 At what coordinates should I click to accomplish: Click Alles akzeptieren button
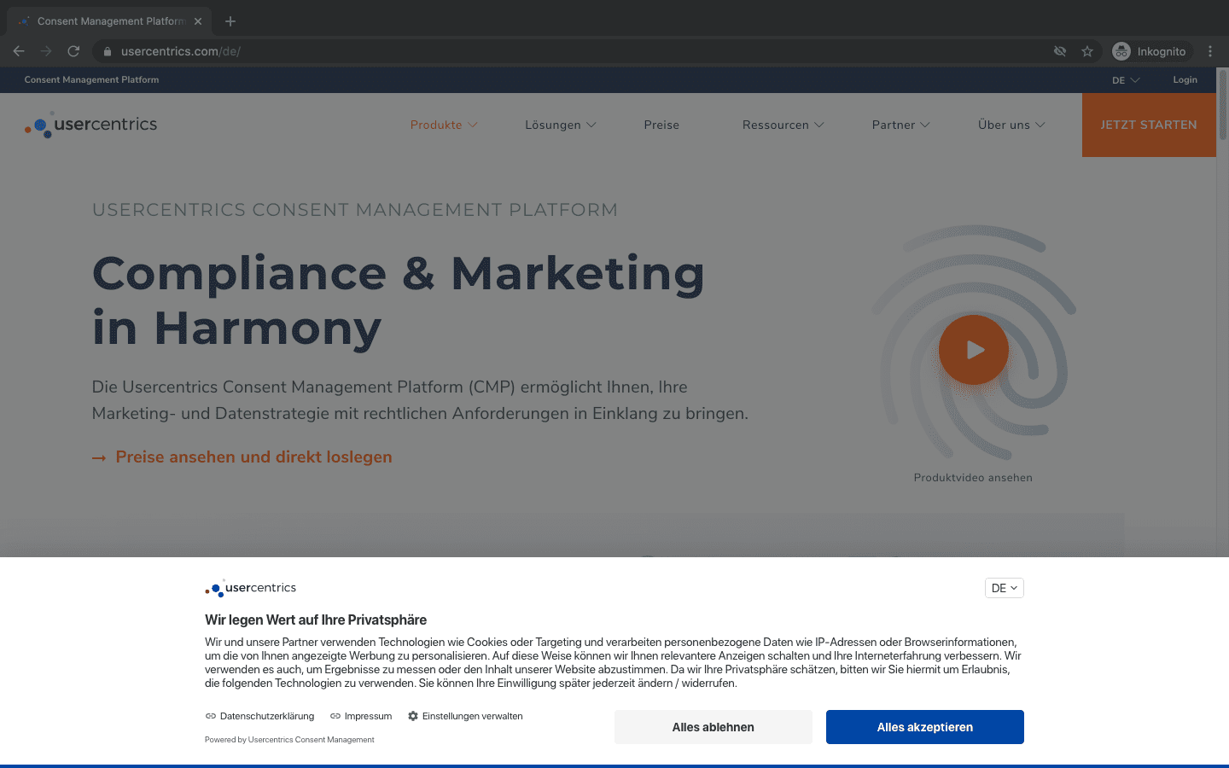[925, 727]
